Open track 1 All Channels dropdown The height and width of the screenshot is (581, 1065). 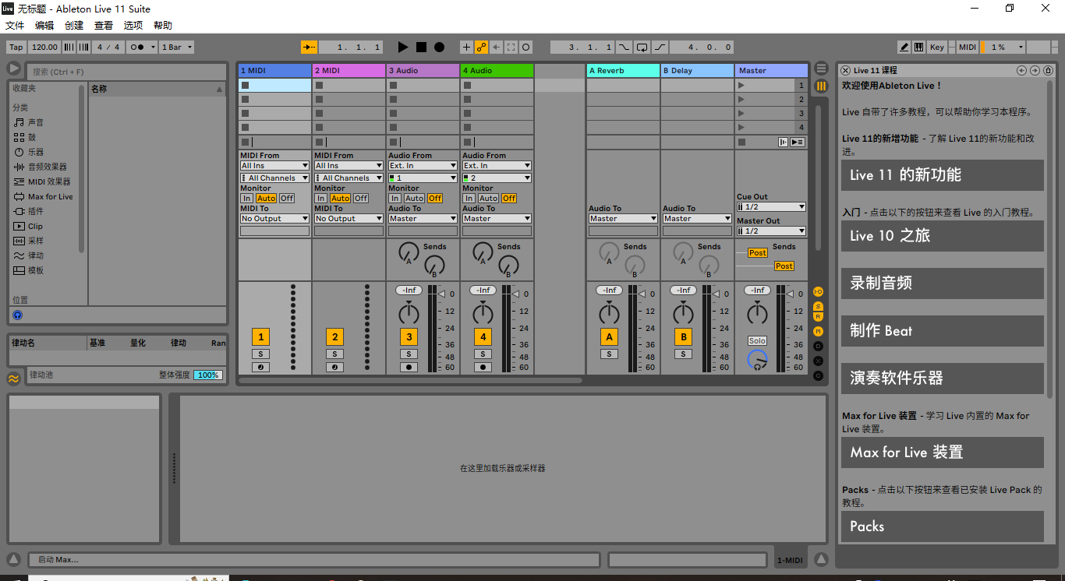point(274,178)
